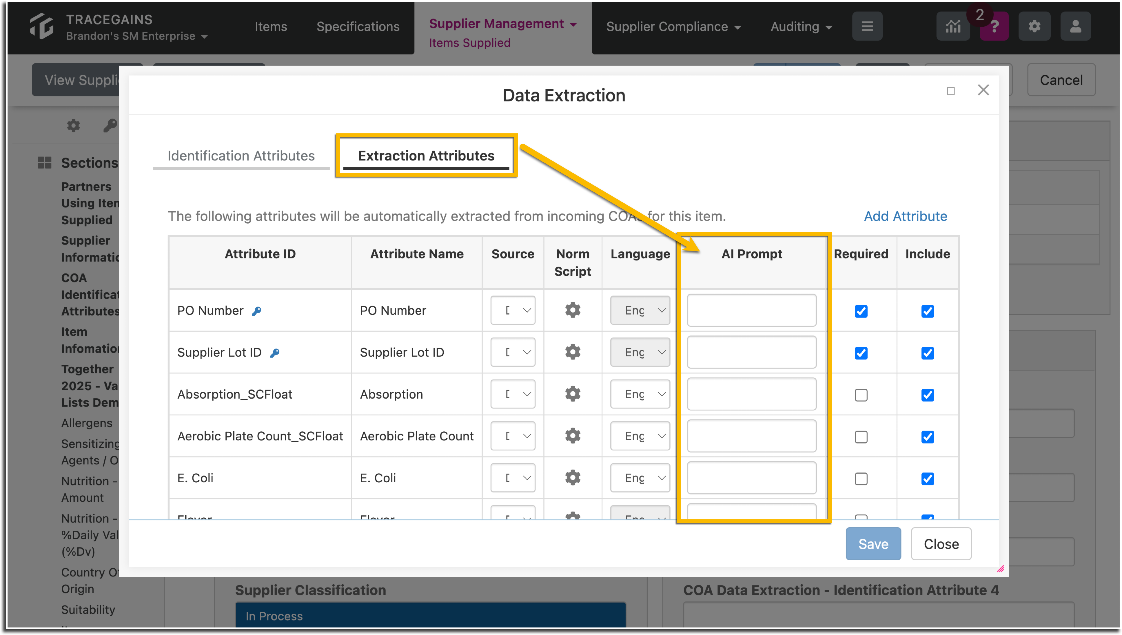Screen dimensions: 1122x635
Task: Uncheck Include for E. Coli
Action: pos(928,479)
